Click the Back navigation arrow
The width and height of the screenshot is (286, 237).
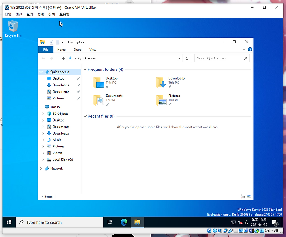coord(43,58)
